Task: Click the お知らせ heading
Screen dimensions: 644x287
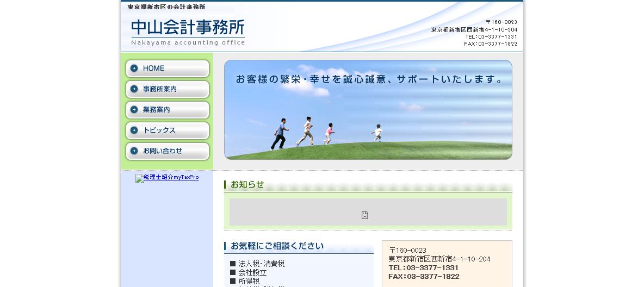Action: [x=247, y=185]
